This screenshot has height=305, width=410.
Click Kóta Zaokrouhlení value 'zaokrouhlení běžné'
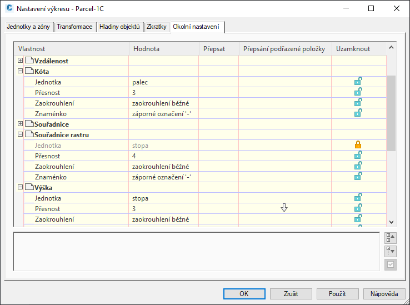[161, 103]
